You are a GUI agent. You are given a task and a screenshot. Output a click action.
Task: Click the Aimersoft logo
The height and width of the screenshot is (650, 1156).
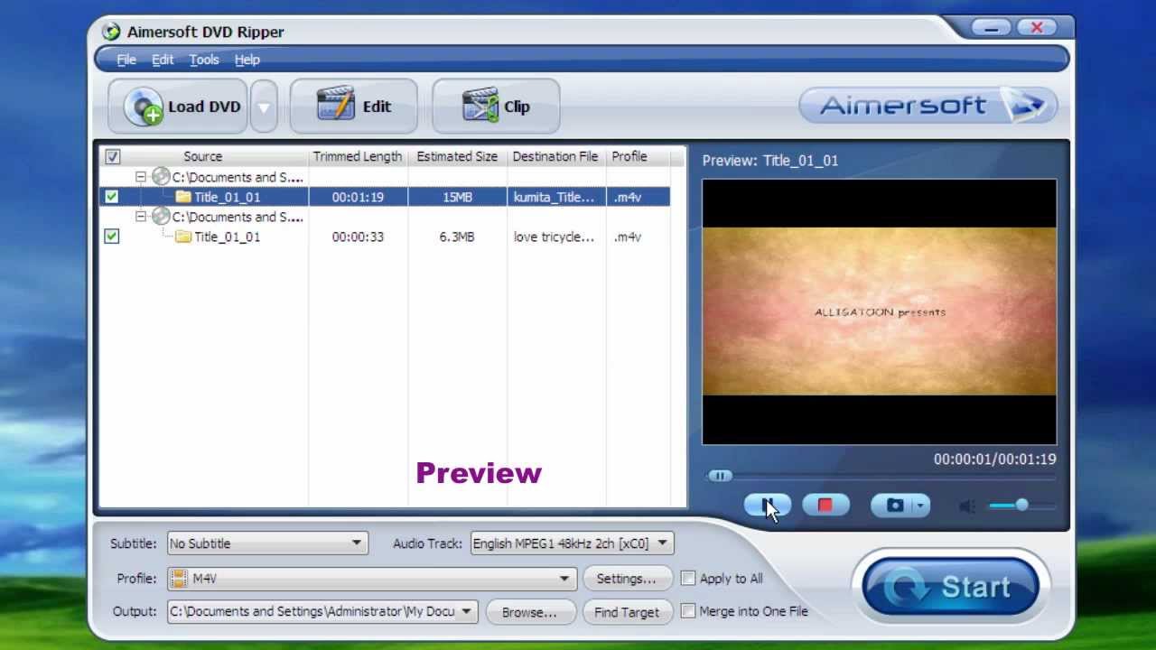point(928,106)
